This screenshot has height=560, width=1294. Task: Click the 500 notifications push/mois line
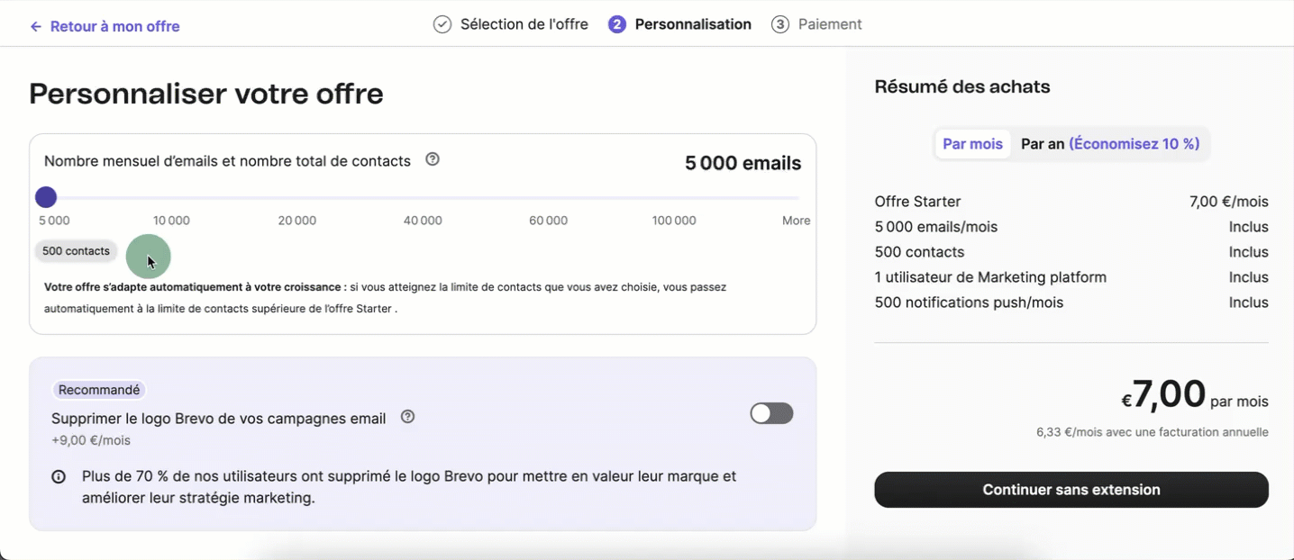tap(1071, 303)
